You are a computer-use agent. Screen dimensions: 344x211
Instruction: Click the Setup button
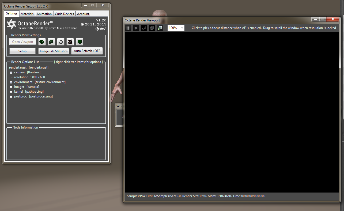coord(22,51)
